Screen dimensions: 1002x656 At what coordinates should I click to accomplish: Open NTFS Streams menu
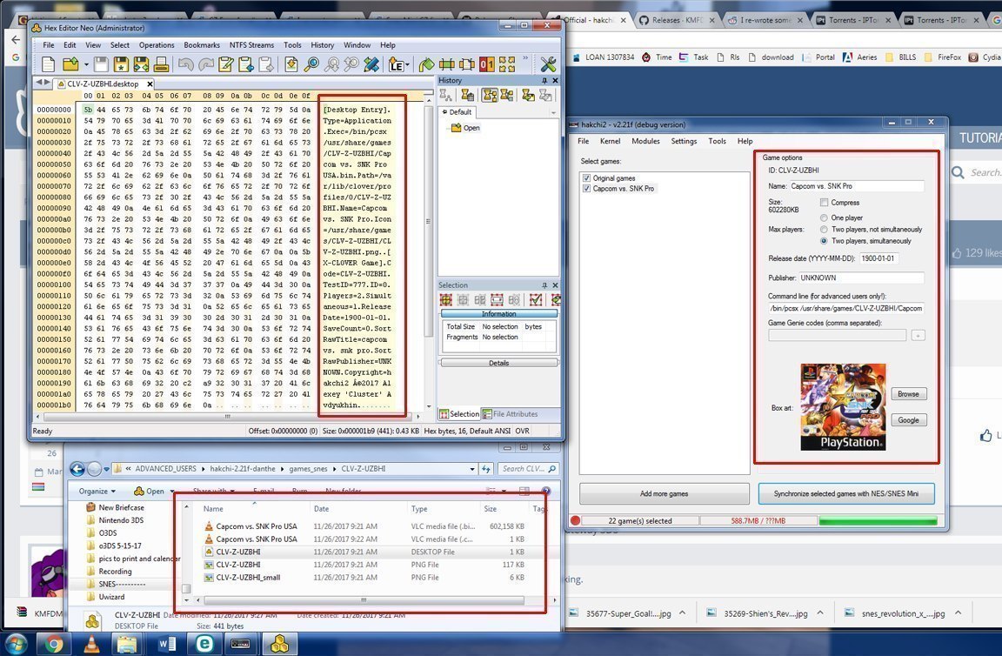pyautogui.click(x=251, y=44)
